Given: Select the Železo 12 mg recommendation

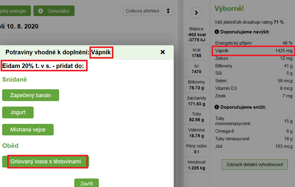Looking at the screenshot, I should (x=254, y=58).
